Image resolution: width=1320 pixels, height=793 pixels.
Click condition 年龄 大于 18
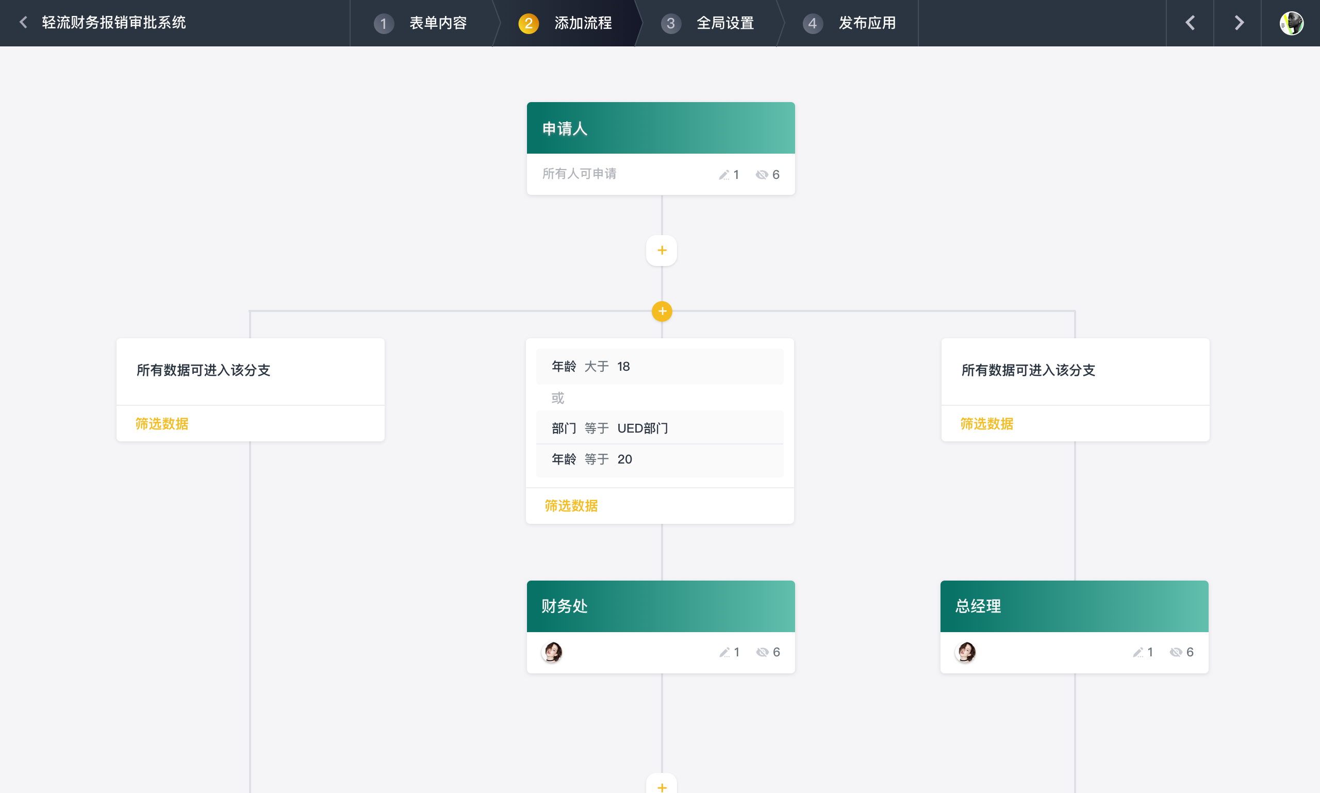pos(660,367)
